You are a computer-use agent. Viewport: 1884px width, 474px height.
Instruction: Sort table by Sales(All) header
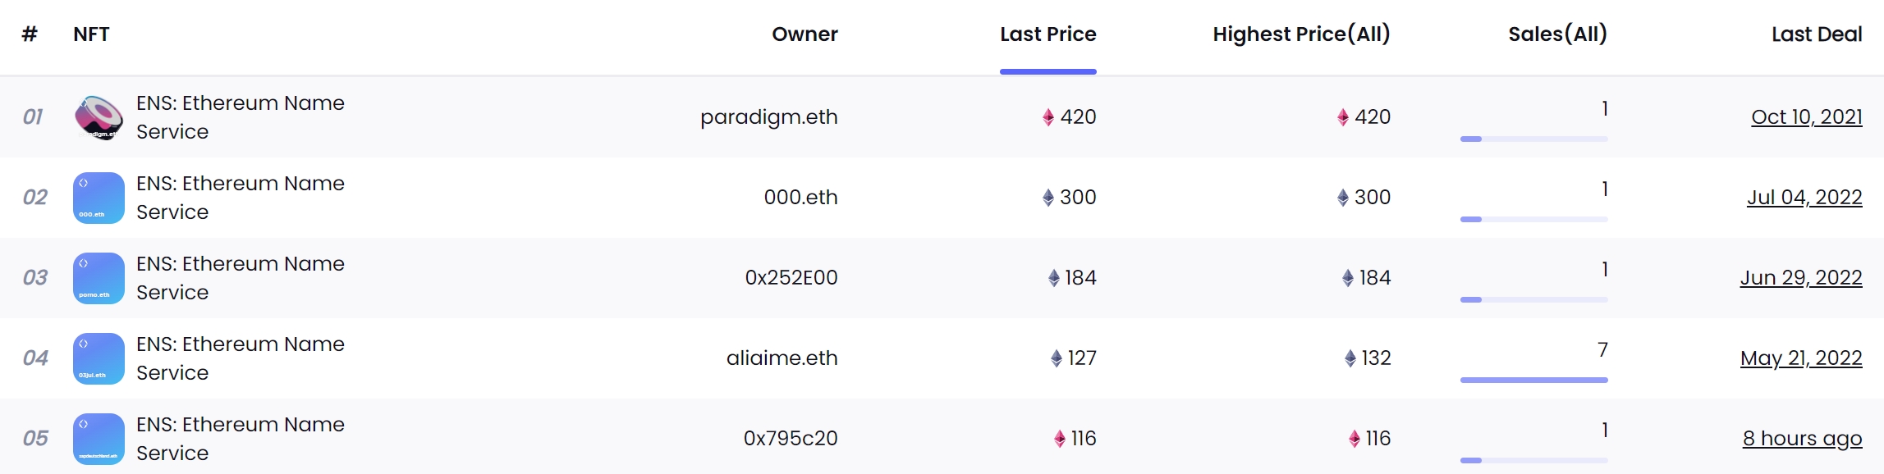[1557, 34]
